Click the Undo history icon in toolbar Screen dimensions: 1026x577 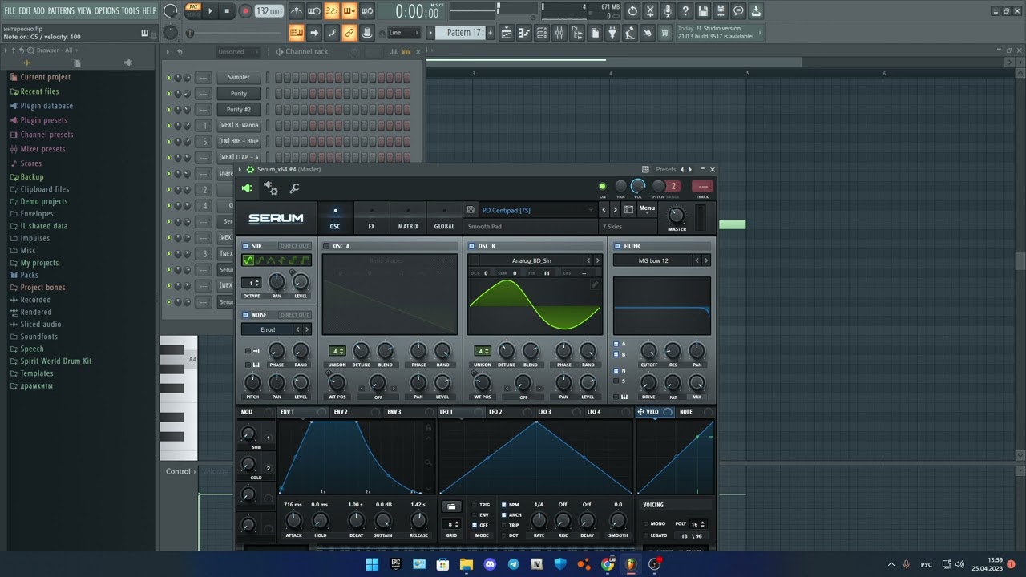(x=632, y=11)
